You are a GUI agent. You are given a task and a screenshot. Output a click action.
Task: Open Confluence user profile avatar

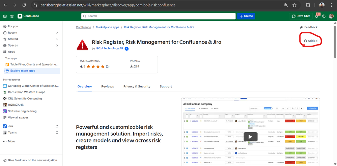(x=331, y=16)
